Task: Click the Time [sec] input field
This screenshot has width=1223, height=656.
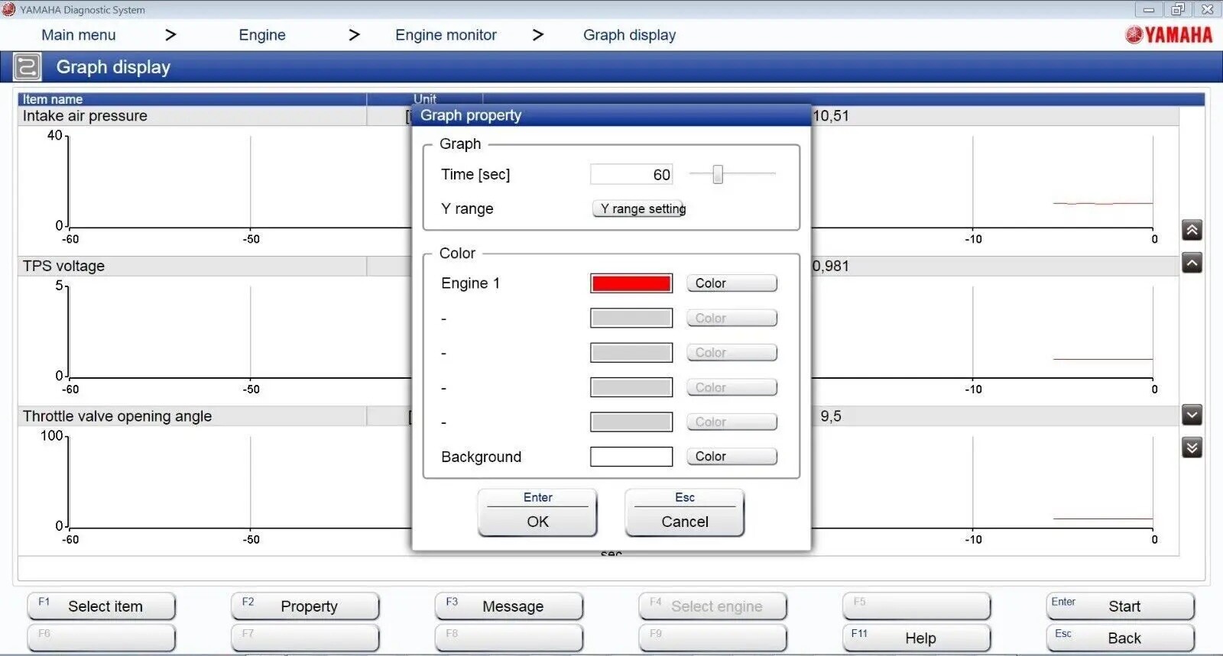Action: (x=631, y=174)
